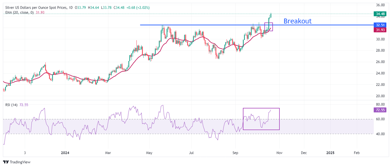The width and height of the screenshot is (392, 167).
Task: Select the purple rectangle in RSI pane
Action: [x=261, y=130]
